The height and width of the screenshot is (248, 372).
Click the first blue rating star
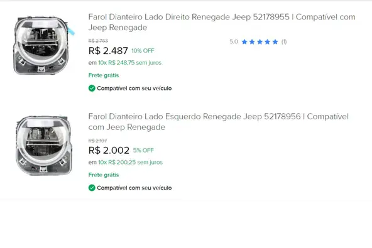pos(244,42)
